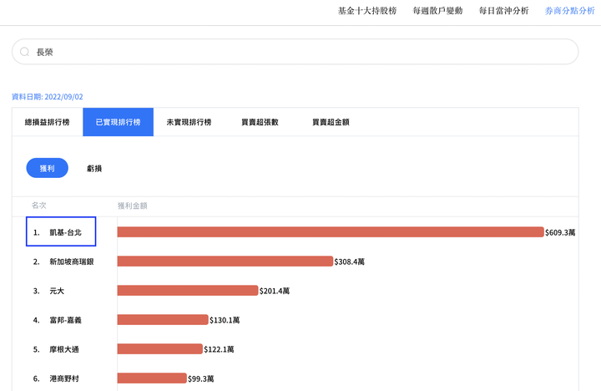
Task: Go to 每週散戶變動 page
Action: pos(437,11)
